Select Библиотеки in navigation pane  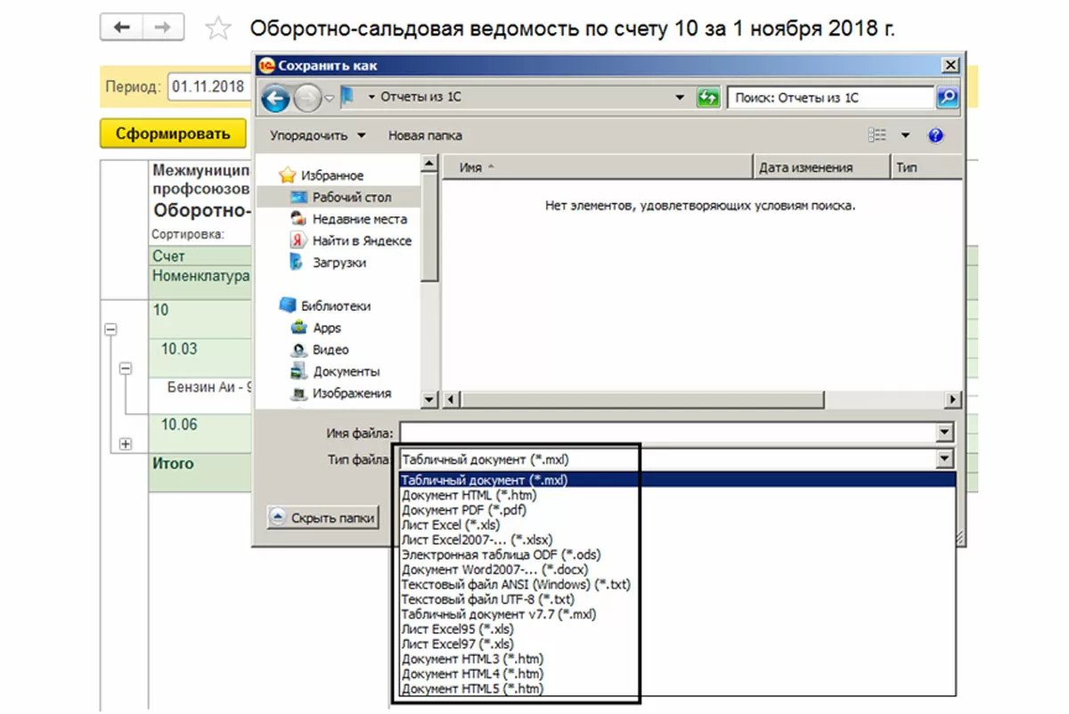click(325, 305)
